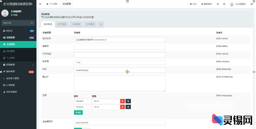256x129 pixels.
Task: Select 系统配置 in the sidebar menu
Action: coord(18,44)
